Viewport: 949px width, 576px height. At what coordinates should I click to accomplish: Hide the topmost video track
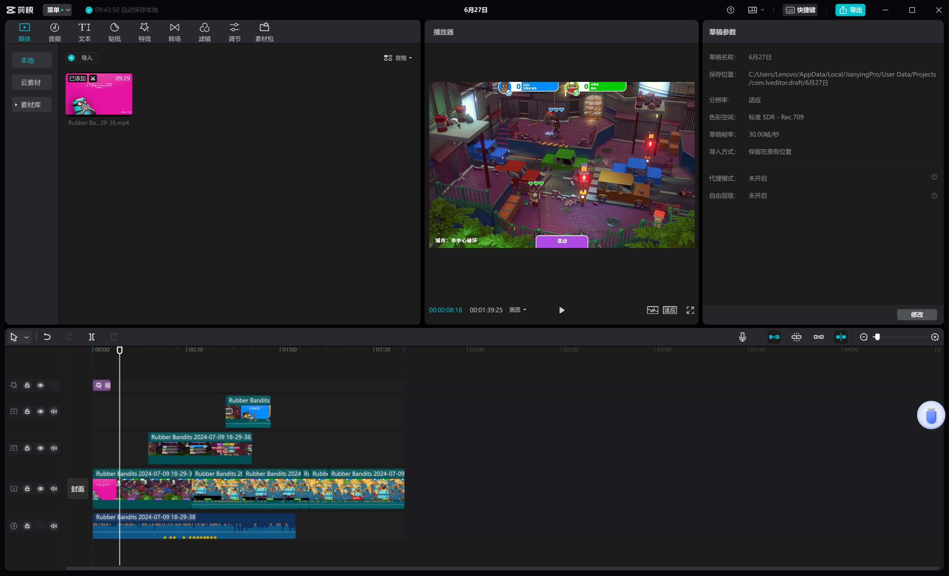40,411
